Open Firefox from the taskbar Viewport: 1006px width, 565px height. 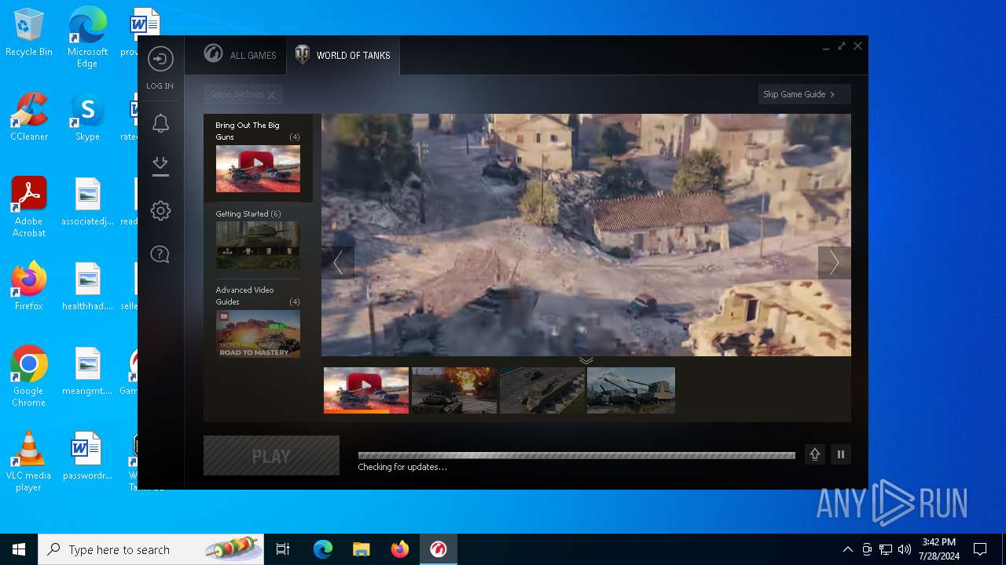point(400,549)
